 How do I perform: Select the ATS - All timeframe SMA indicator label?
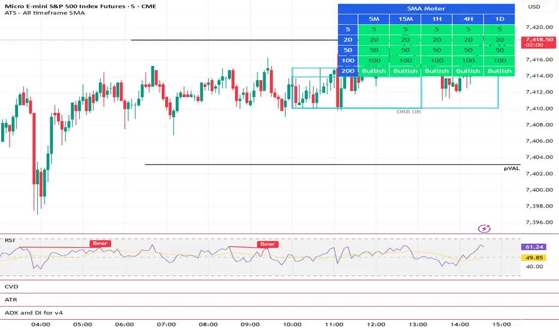[x=44, y=13]
